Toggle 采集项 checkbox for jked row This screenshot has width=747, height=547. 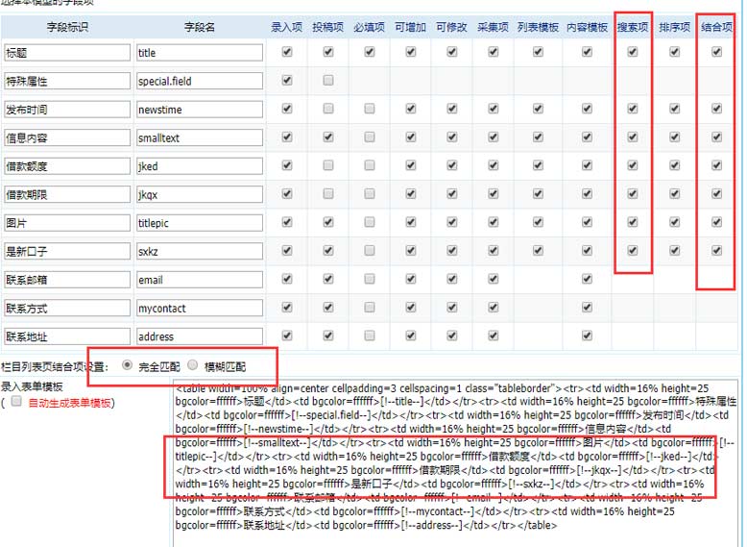point(494,165)
